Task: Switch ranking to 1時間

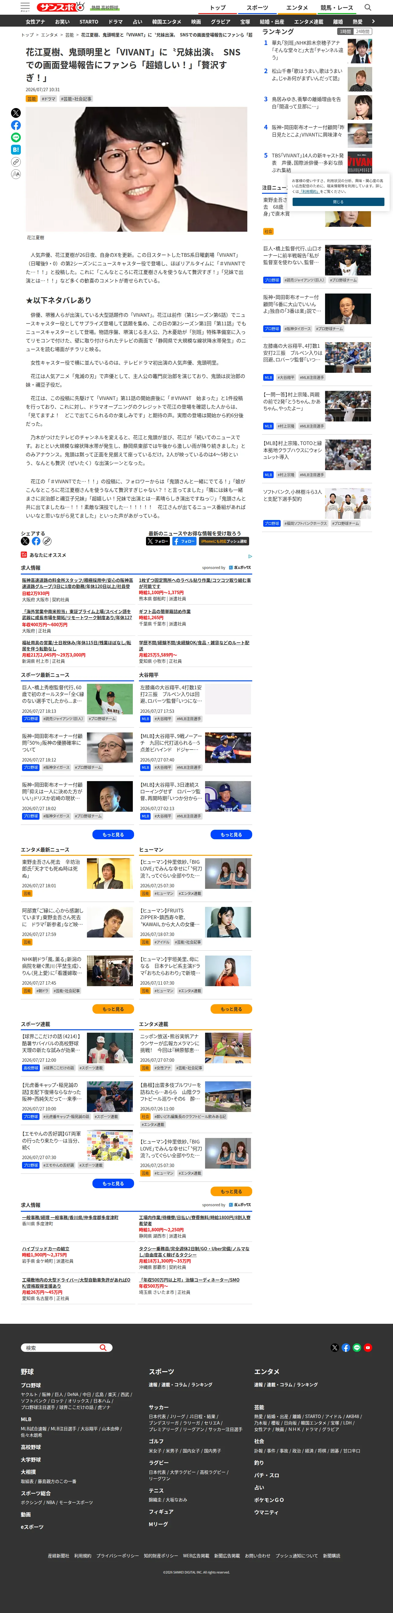Action: click(x=346, y=31)
